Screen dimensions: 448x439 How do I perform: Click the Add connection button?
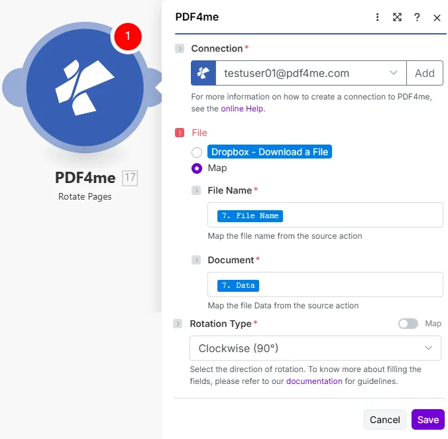coord(425,73)
